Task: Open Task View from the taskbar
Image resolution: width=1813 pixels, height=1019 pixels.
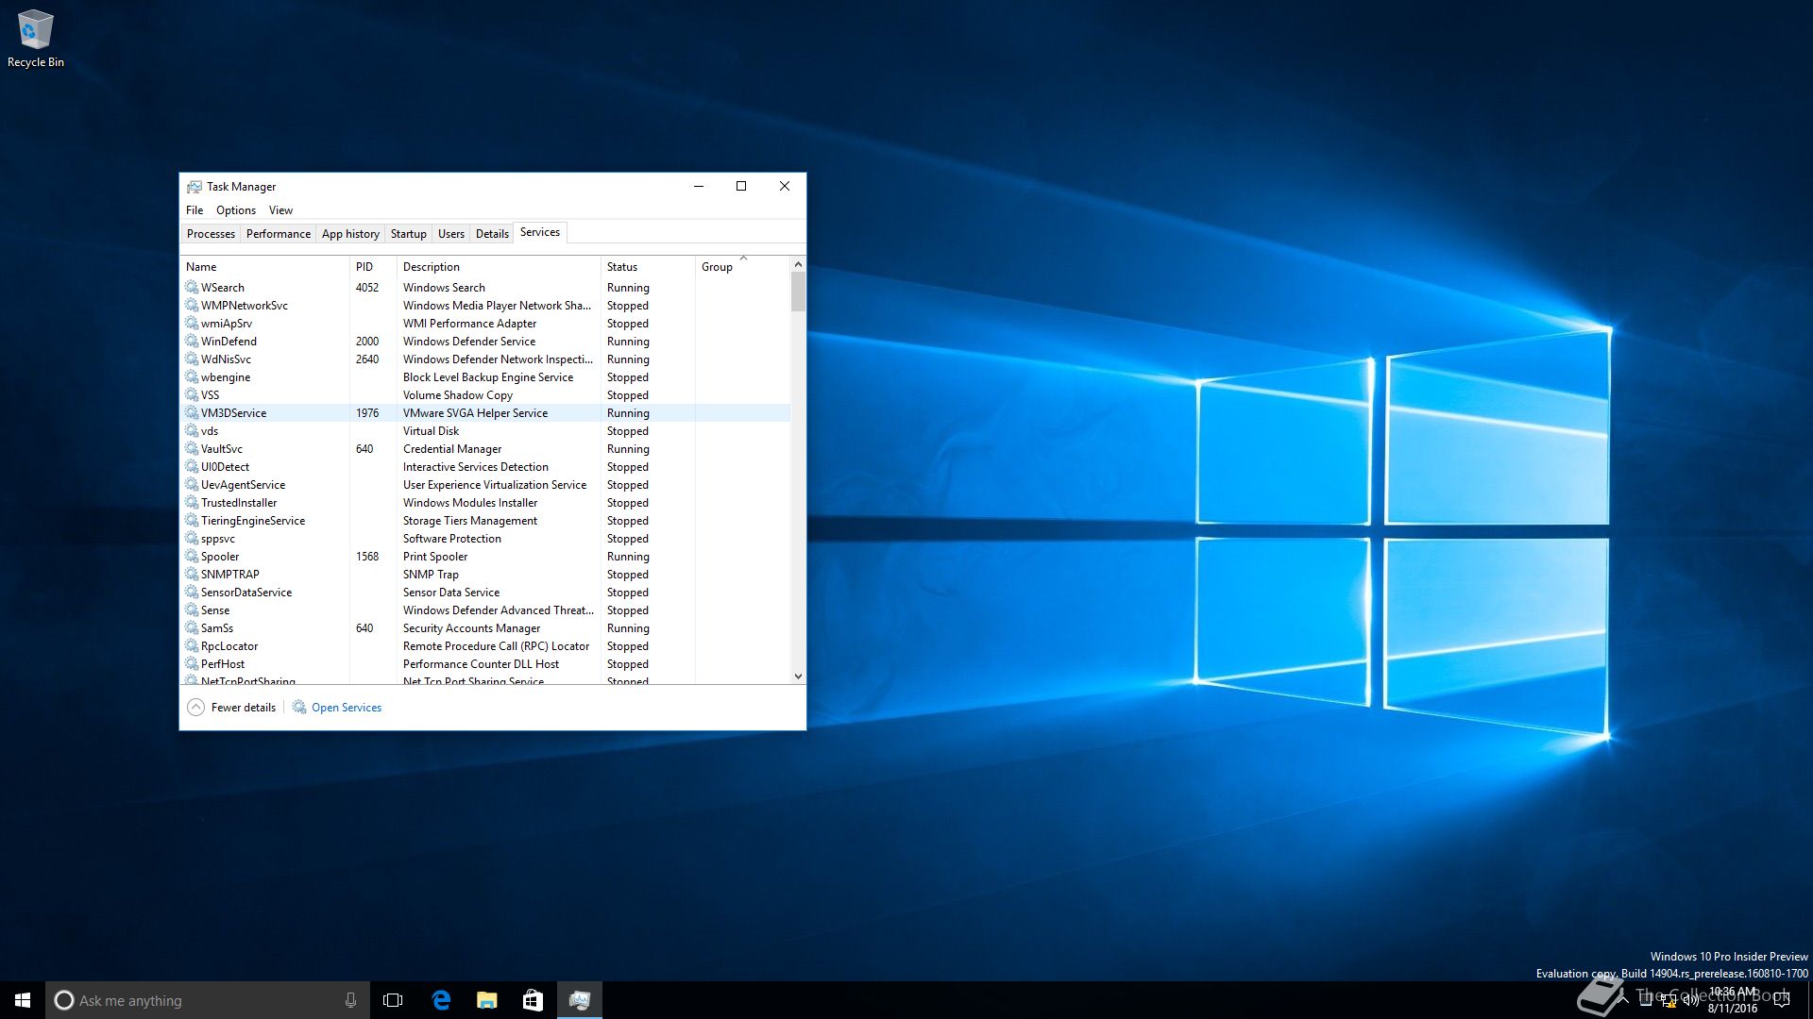Action: [x=393, y=1000]
